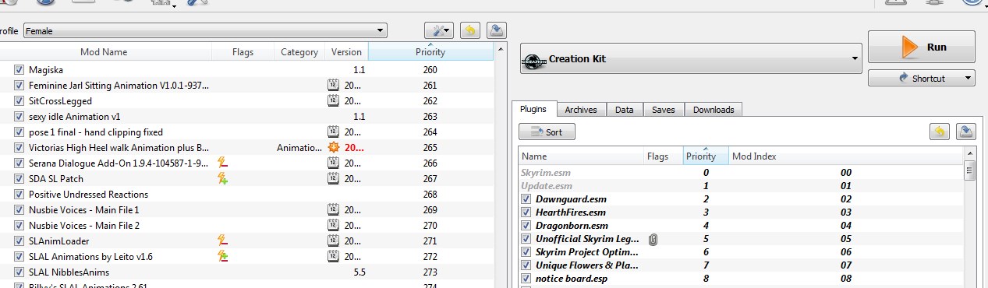Image resolution: width=988 pixels, height=288 pixels.
Task: Sort plugins by Name column header
Action: click(x=581, y=156)
